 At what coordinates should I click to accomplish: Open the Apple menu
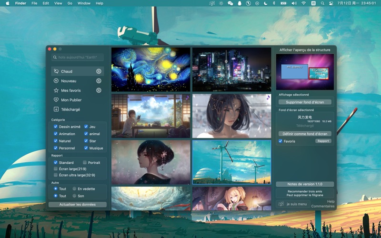[8, 3]
